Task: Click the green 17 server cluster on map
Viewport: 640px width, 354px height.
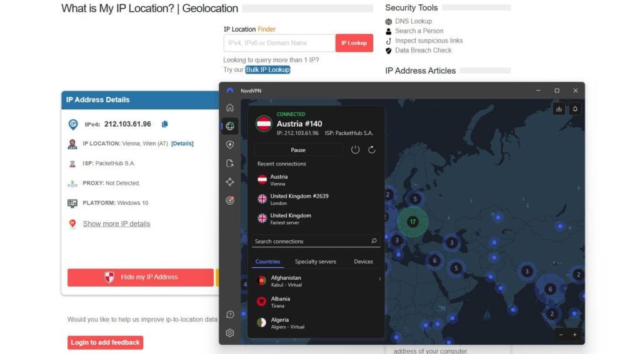Action: click(412, 222)
